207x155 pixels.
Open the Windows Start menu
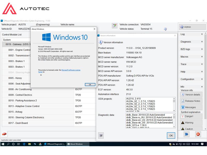click(3, 144)
